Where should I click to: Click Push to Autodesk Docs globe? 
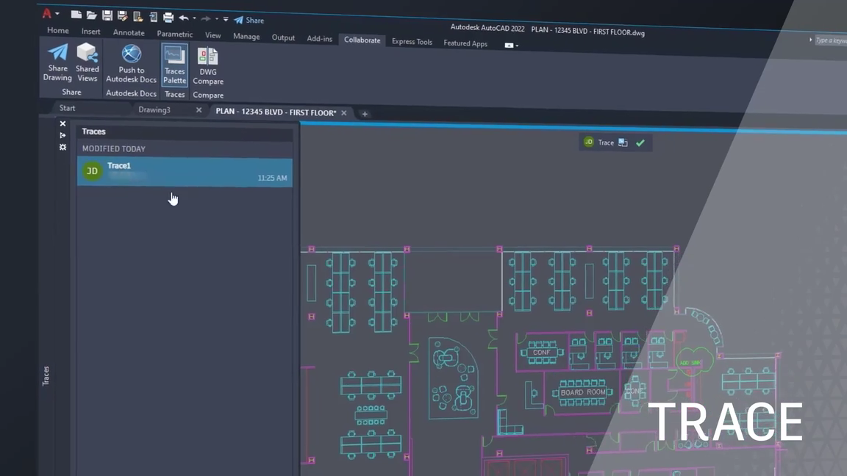pos(132,64)
